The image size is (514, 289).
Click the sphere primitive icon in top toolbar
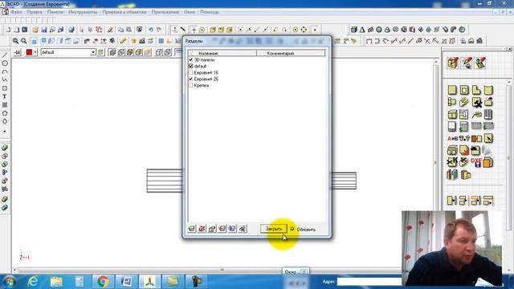coord(379,30)
